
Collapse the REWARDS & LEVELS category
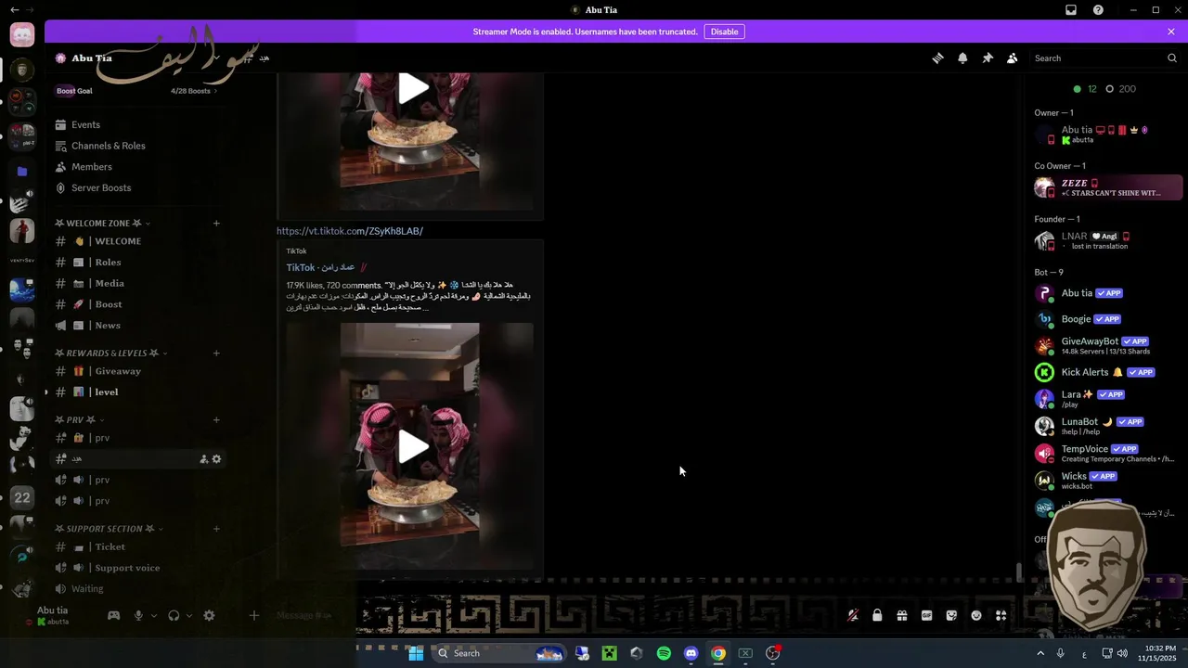click(111, 353)
